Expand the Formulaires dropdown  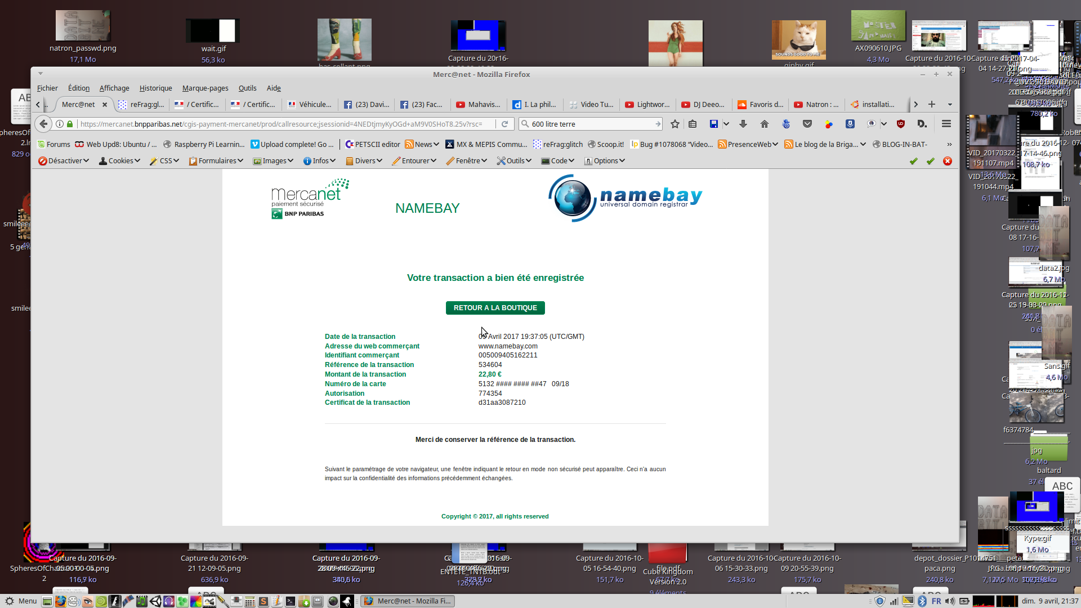point(216,161)
